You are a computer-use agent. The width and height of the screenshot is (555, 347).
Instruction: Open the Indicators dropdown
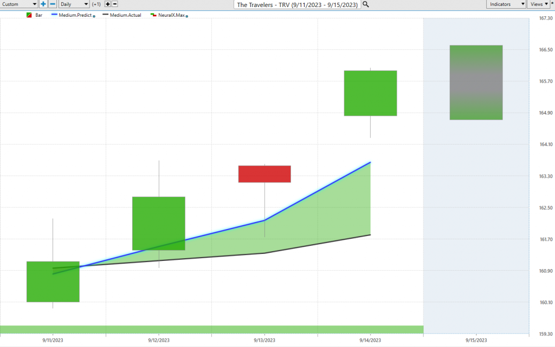click(506, 4)
